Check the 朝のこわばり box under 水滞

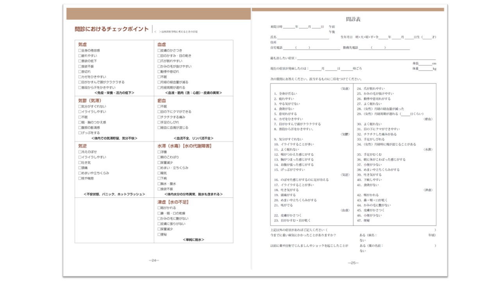159,157
